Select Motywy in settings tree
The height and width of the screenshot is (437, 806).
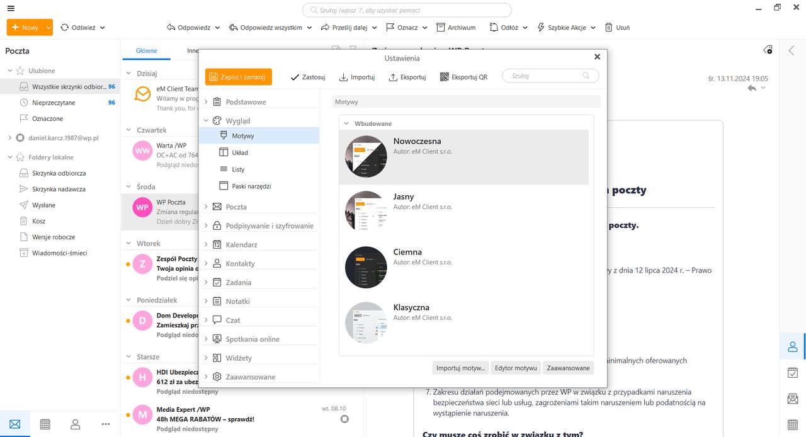[x=259, y=136]
